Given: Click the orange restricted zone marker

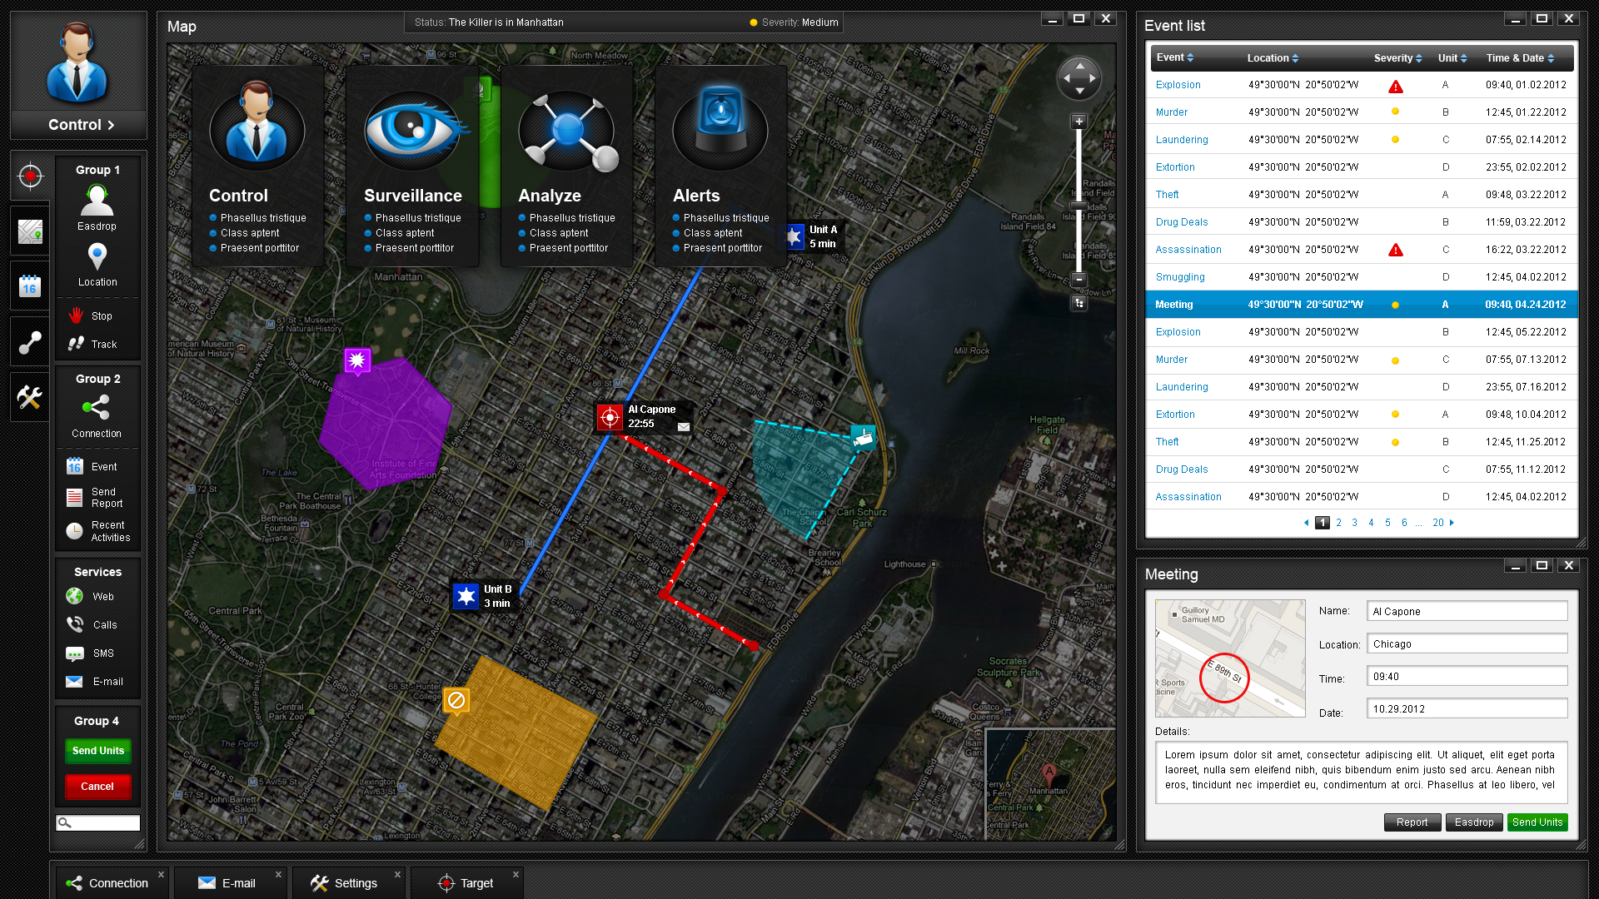Looking at the screenshot, I should coord(456,701).
